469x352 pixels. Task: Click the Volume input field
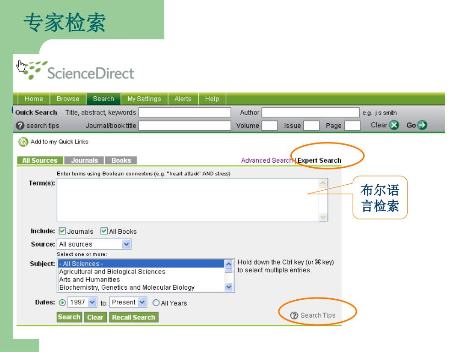[x=269, y=126]
